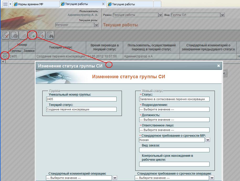
Task: Click the delete list toolbar icon with red X
Action: [x=6, y=35]
